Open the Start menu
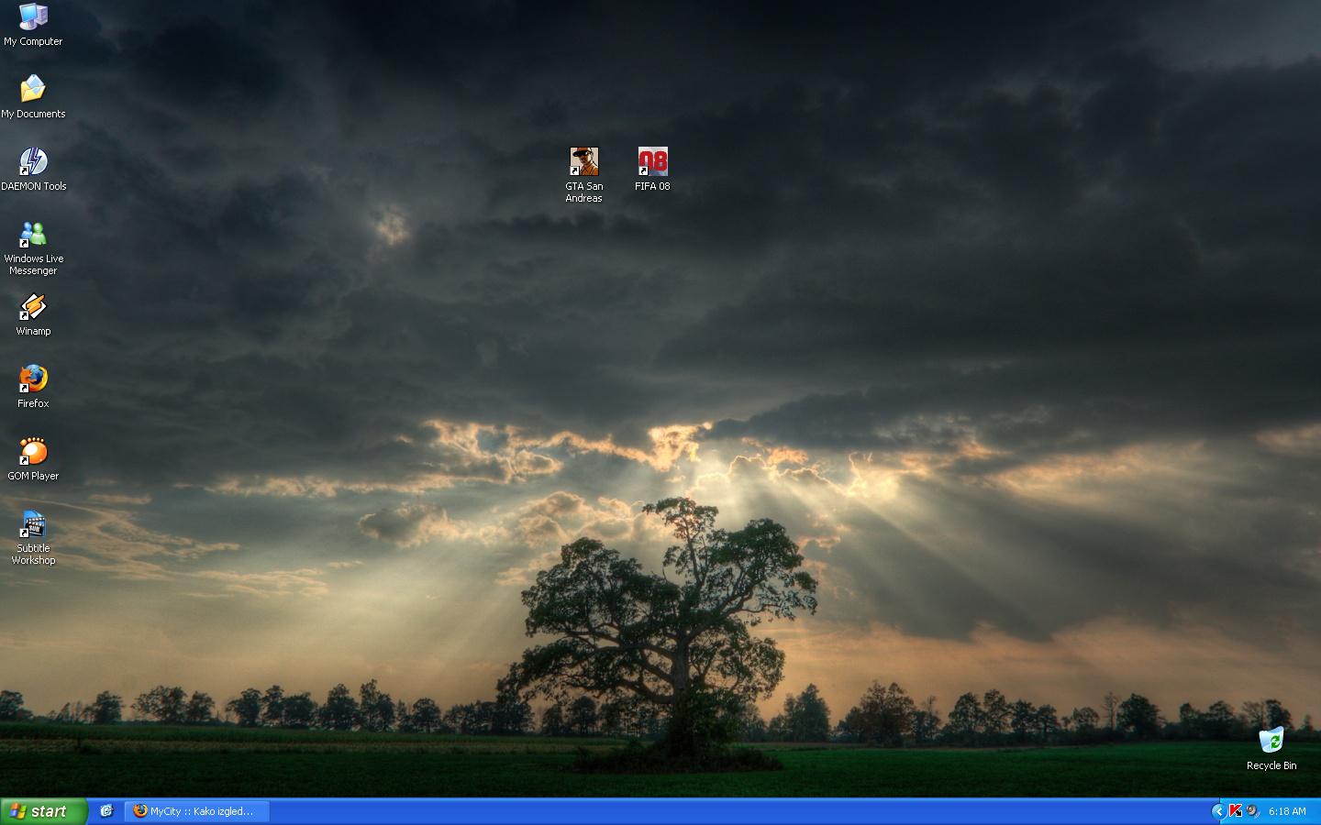1321x825 pixels. pos(43,811)
